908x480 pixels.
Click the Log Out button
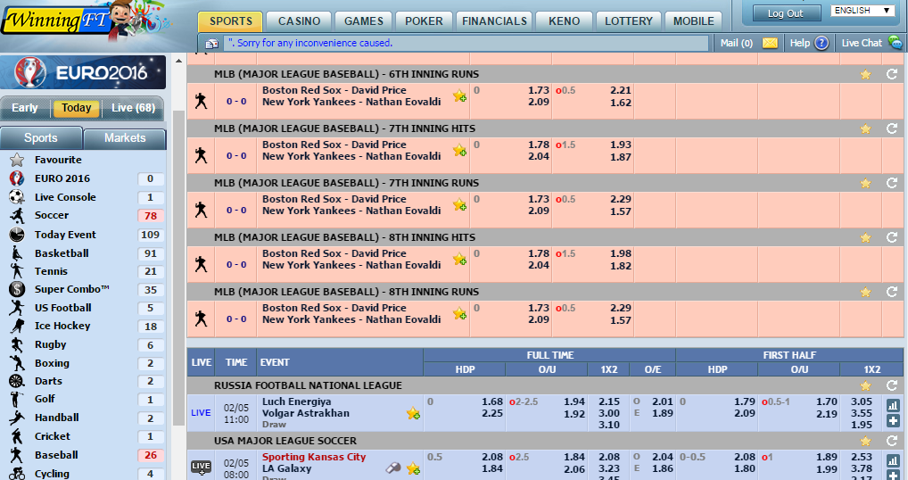(787, 13)
